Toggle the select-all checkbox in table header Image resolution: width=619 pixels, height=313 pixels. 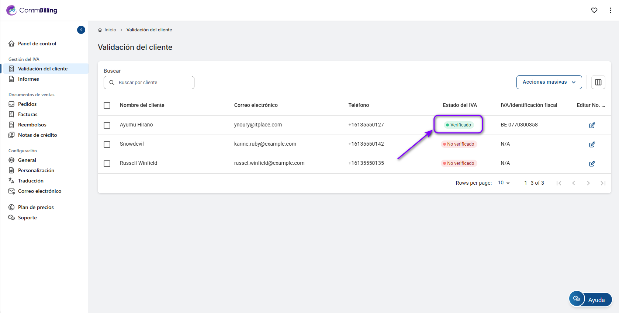(107, 105)
